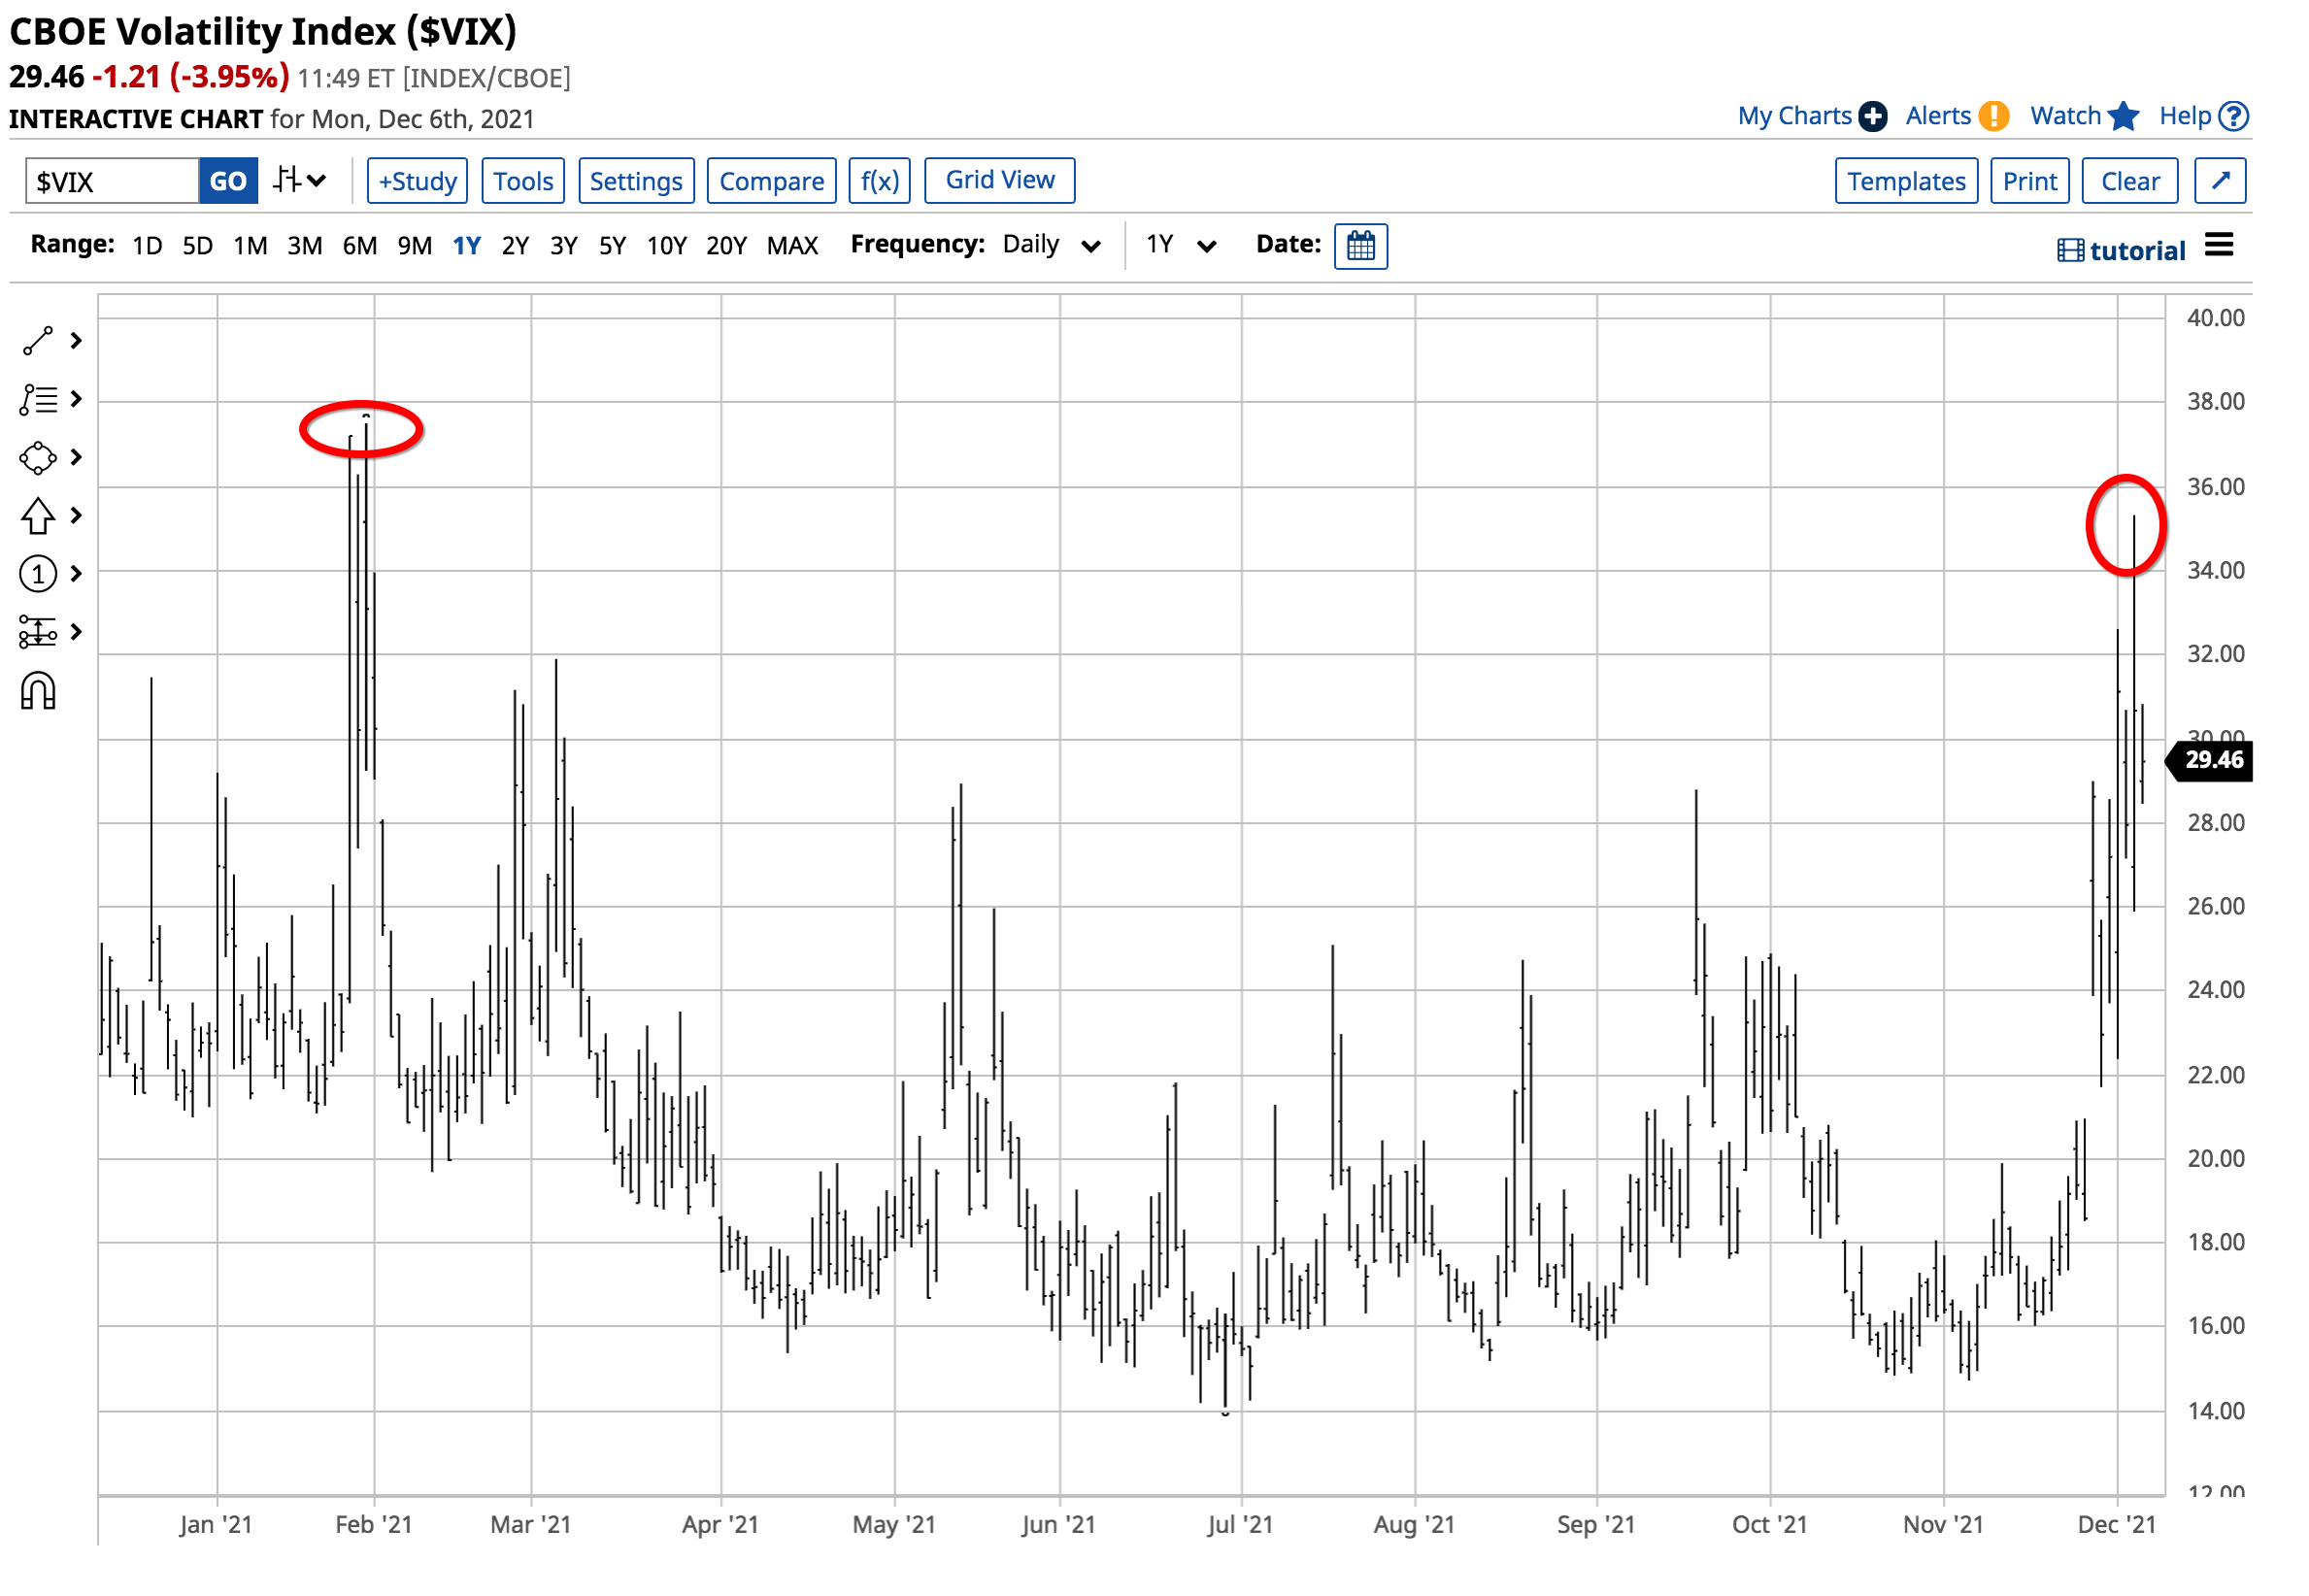Click the up arrow marker tool
Image resolution: width=2309 pixels, height=1596 pixels.
coord(38,516)
